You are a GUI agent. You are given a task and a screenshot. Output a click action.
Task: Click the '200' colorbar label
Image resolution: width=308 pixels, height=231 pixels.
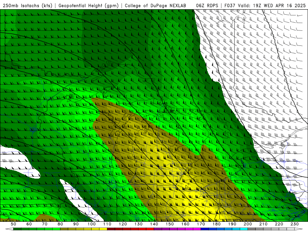(248, 224)
